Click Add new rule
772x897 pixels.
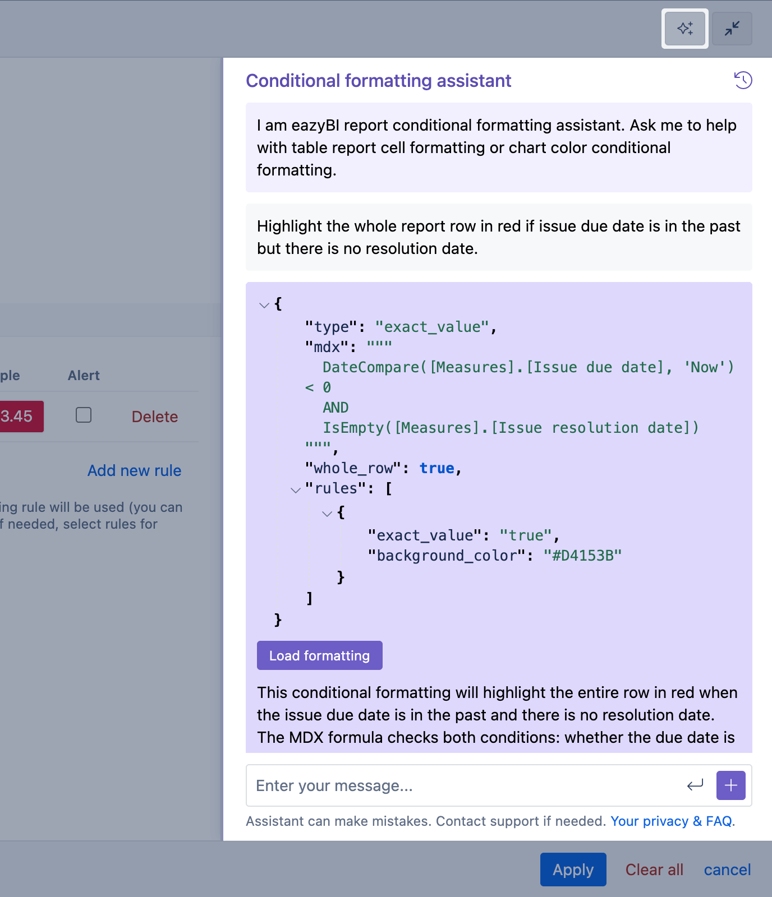pos(134,470)
